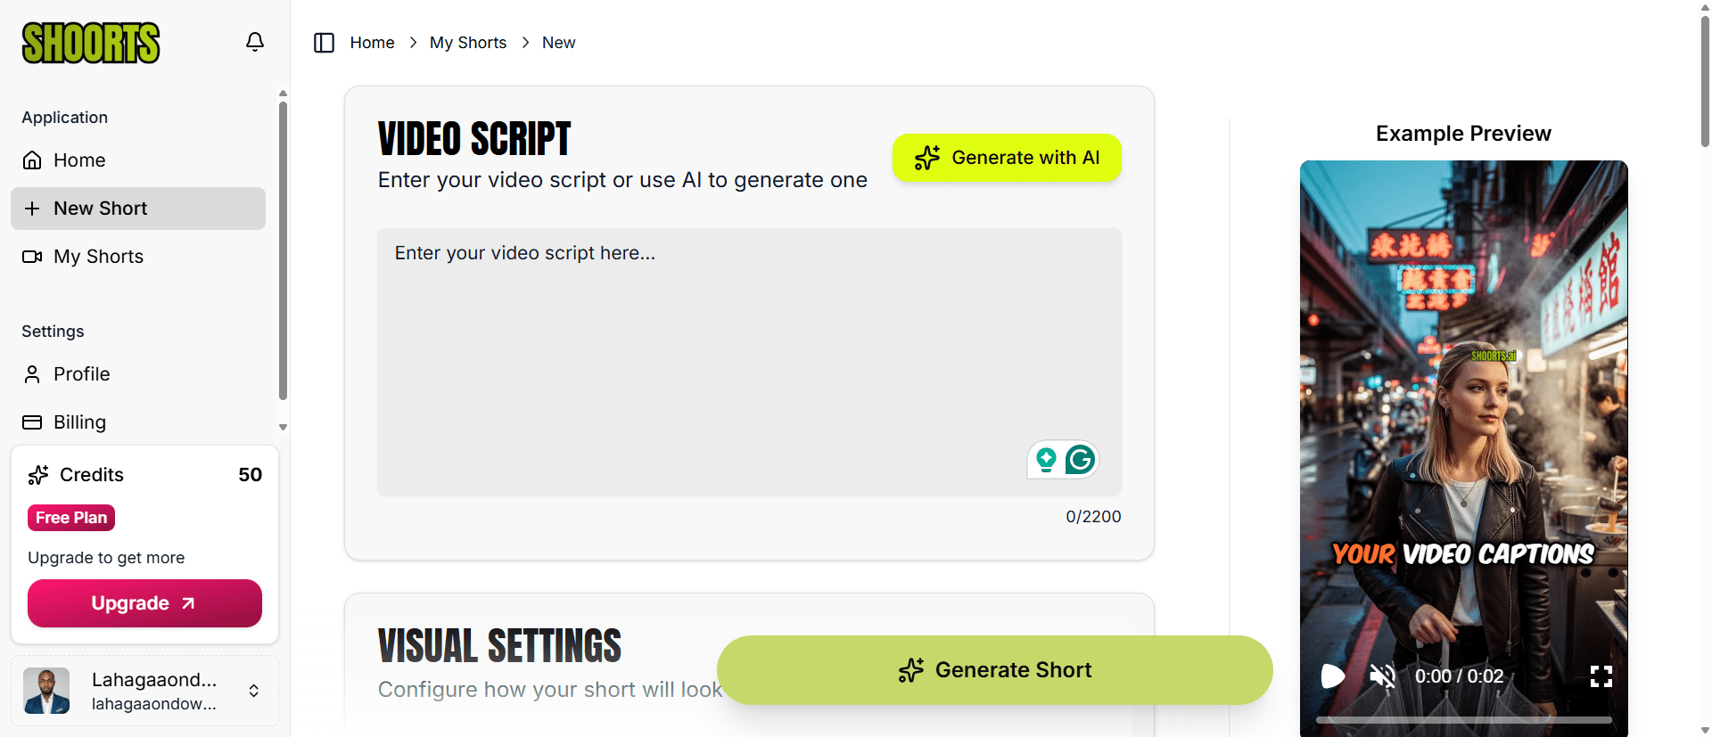
Task: Navigate to My Shorts breadcrumb
Action: point(467,42)
